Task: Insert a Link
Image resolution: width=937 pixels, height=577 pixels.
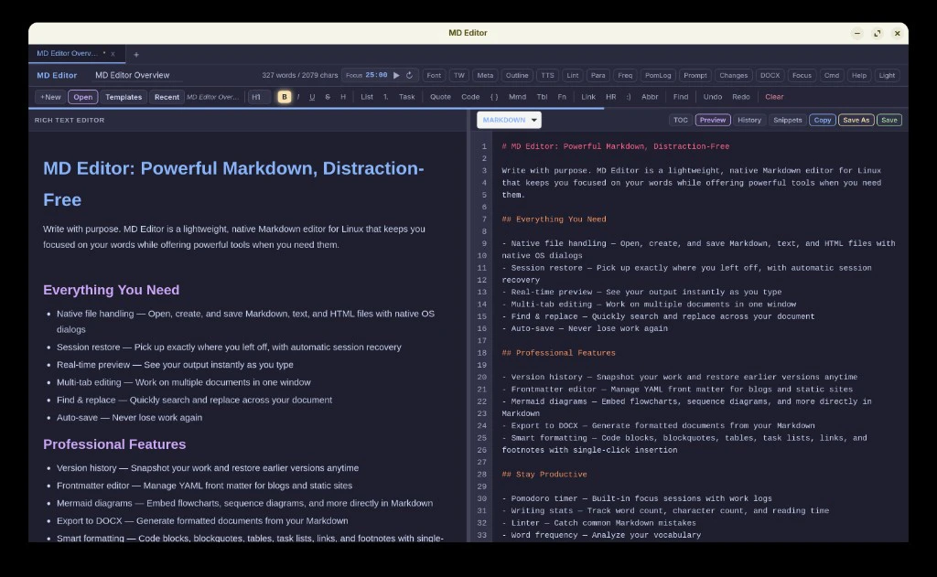Action: tap(588, 97)
